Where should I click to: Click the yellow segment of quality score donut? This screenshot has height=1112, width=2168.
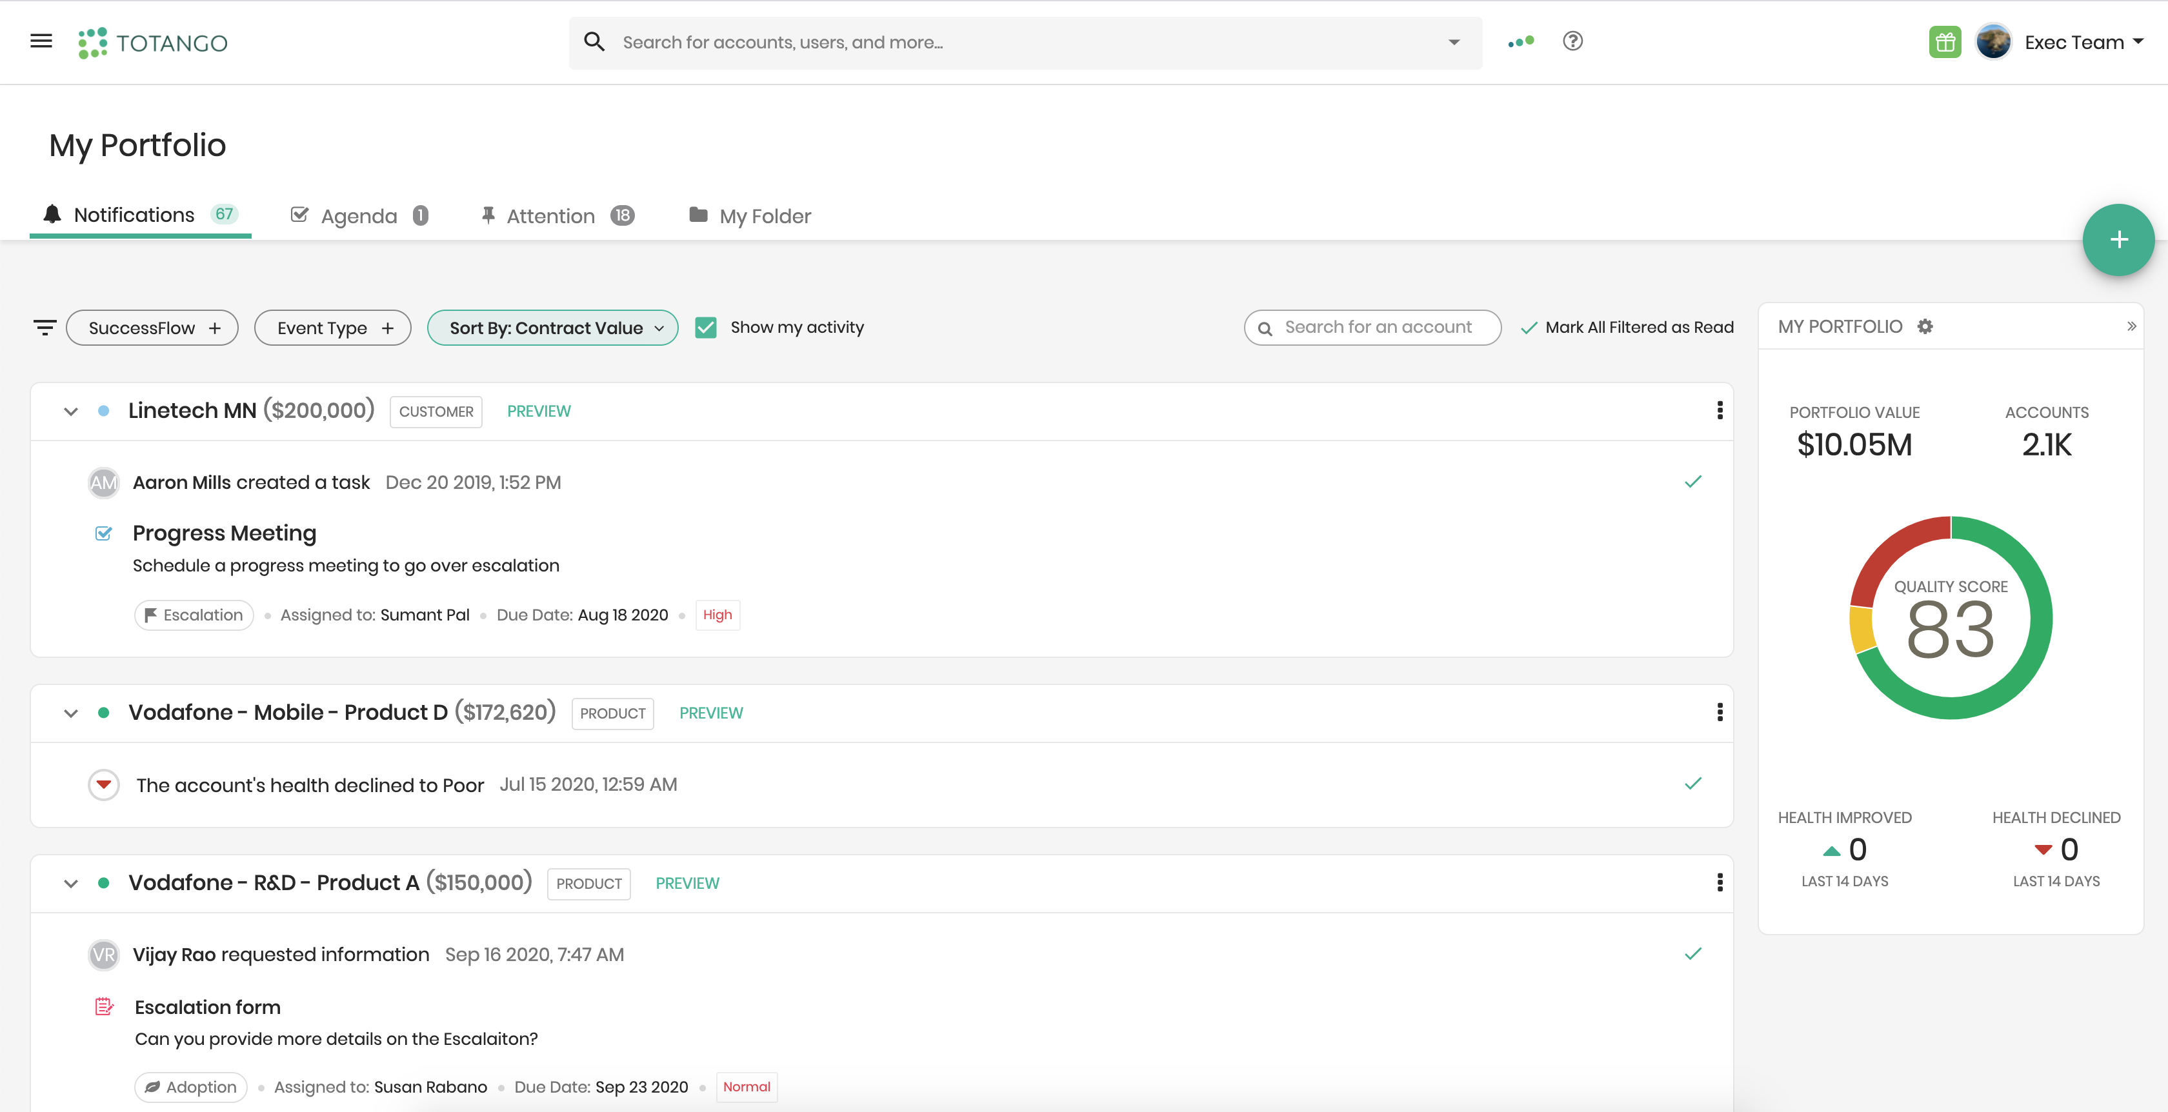(1862, 629)
